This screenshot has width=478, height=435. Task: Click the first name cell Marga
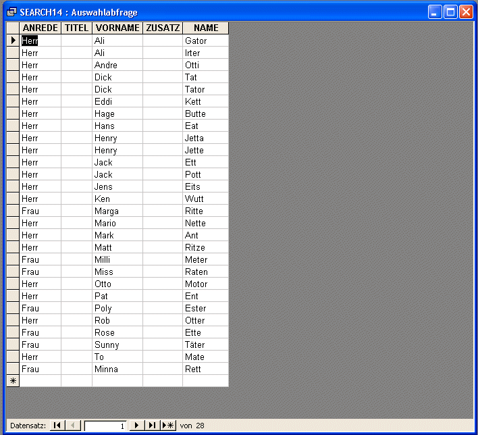[117, 211]
